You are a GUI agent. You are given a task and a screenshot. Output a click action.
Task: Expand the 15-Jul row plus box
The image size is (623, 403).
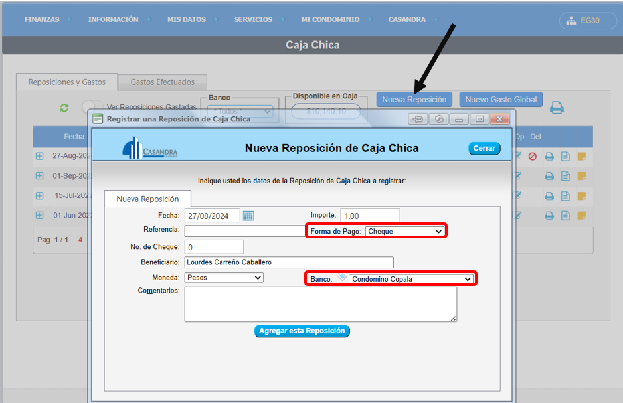(x=39, y=196)
